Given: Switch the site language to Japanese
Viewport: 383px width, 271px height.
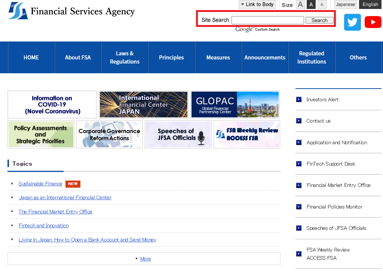Looking at the screenshot, I should [x=345, y=4].
